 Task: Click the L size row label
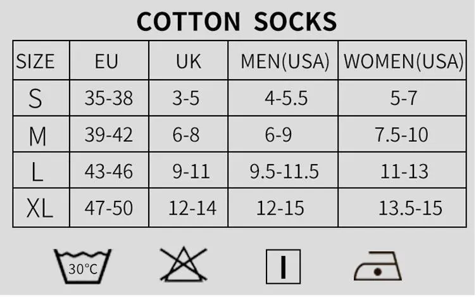pos(37,172)
